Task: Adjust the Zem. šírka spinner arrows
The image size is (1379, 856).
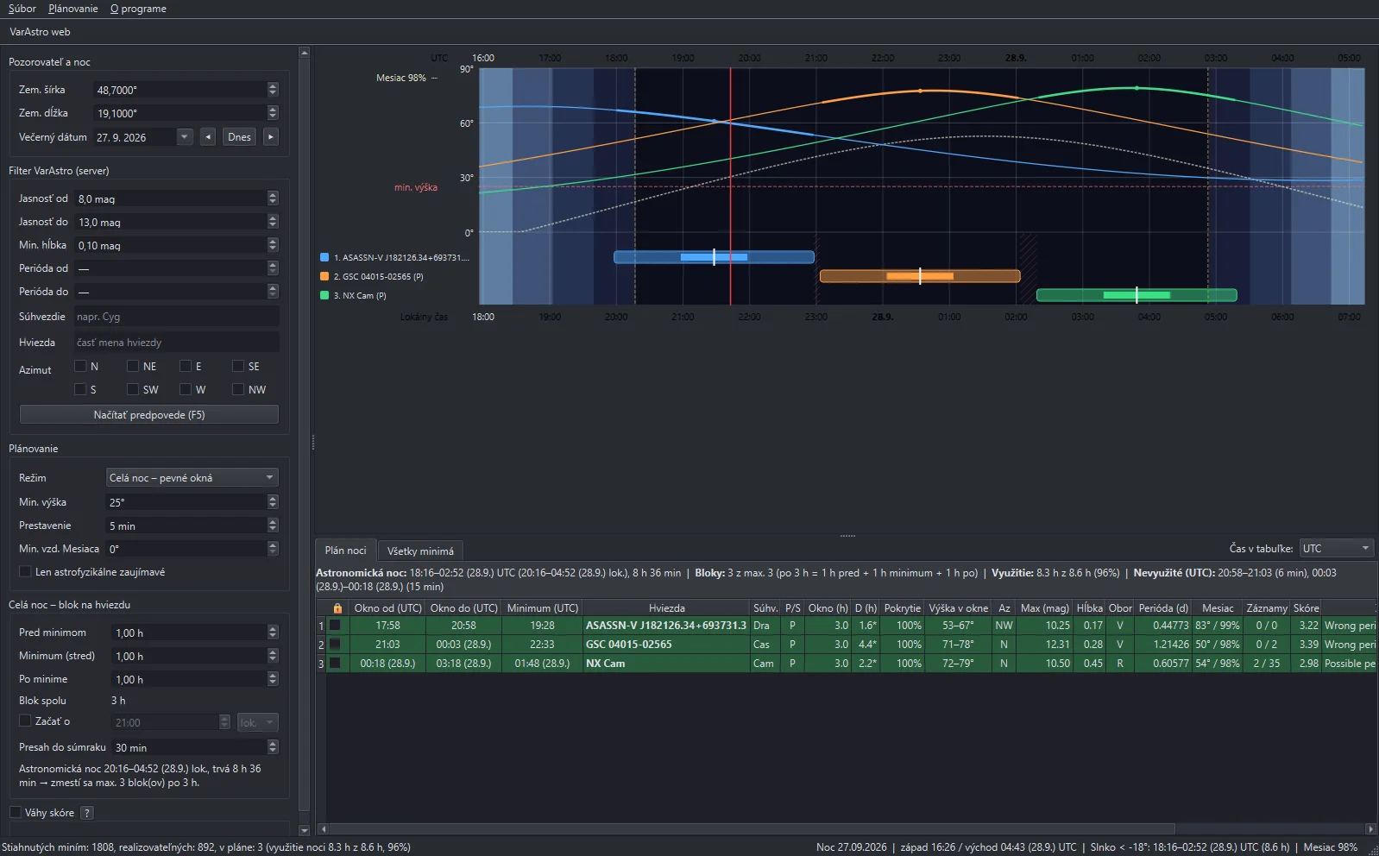Action: pyautogui.click(x=273, y=90)
